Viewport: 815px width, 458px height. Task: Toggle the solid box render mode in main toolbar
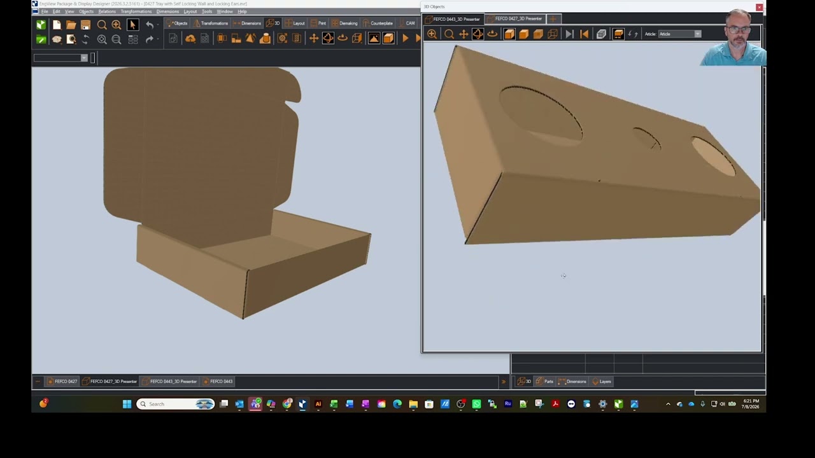[x=388, y=39]
